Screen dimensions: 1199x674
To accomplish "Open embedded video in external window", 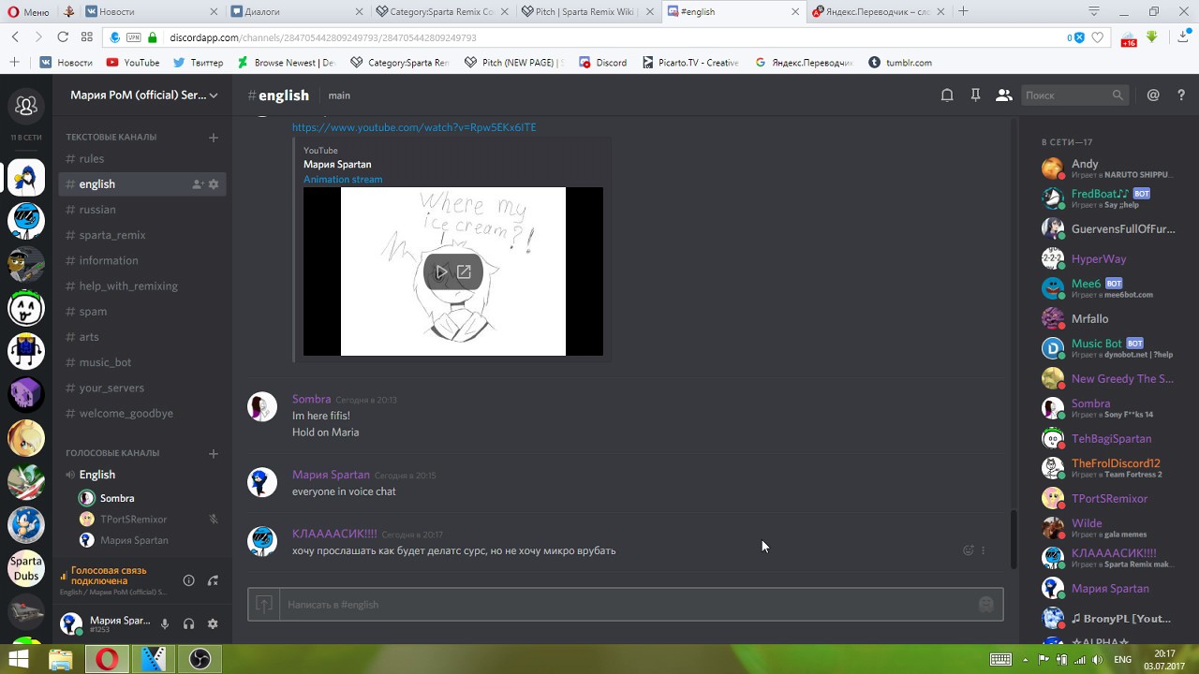I will pos(464,272).
